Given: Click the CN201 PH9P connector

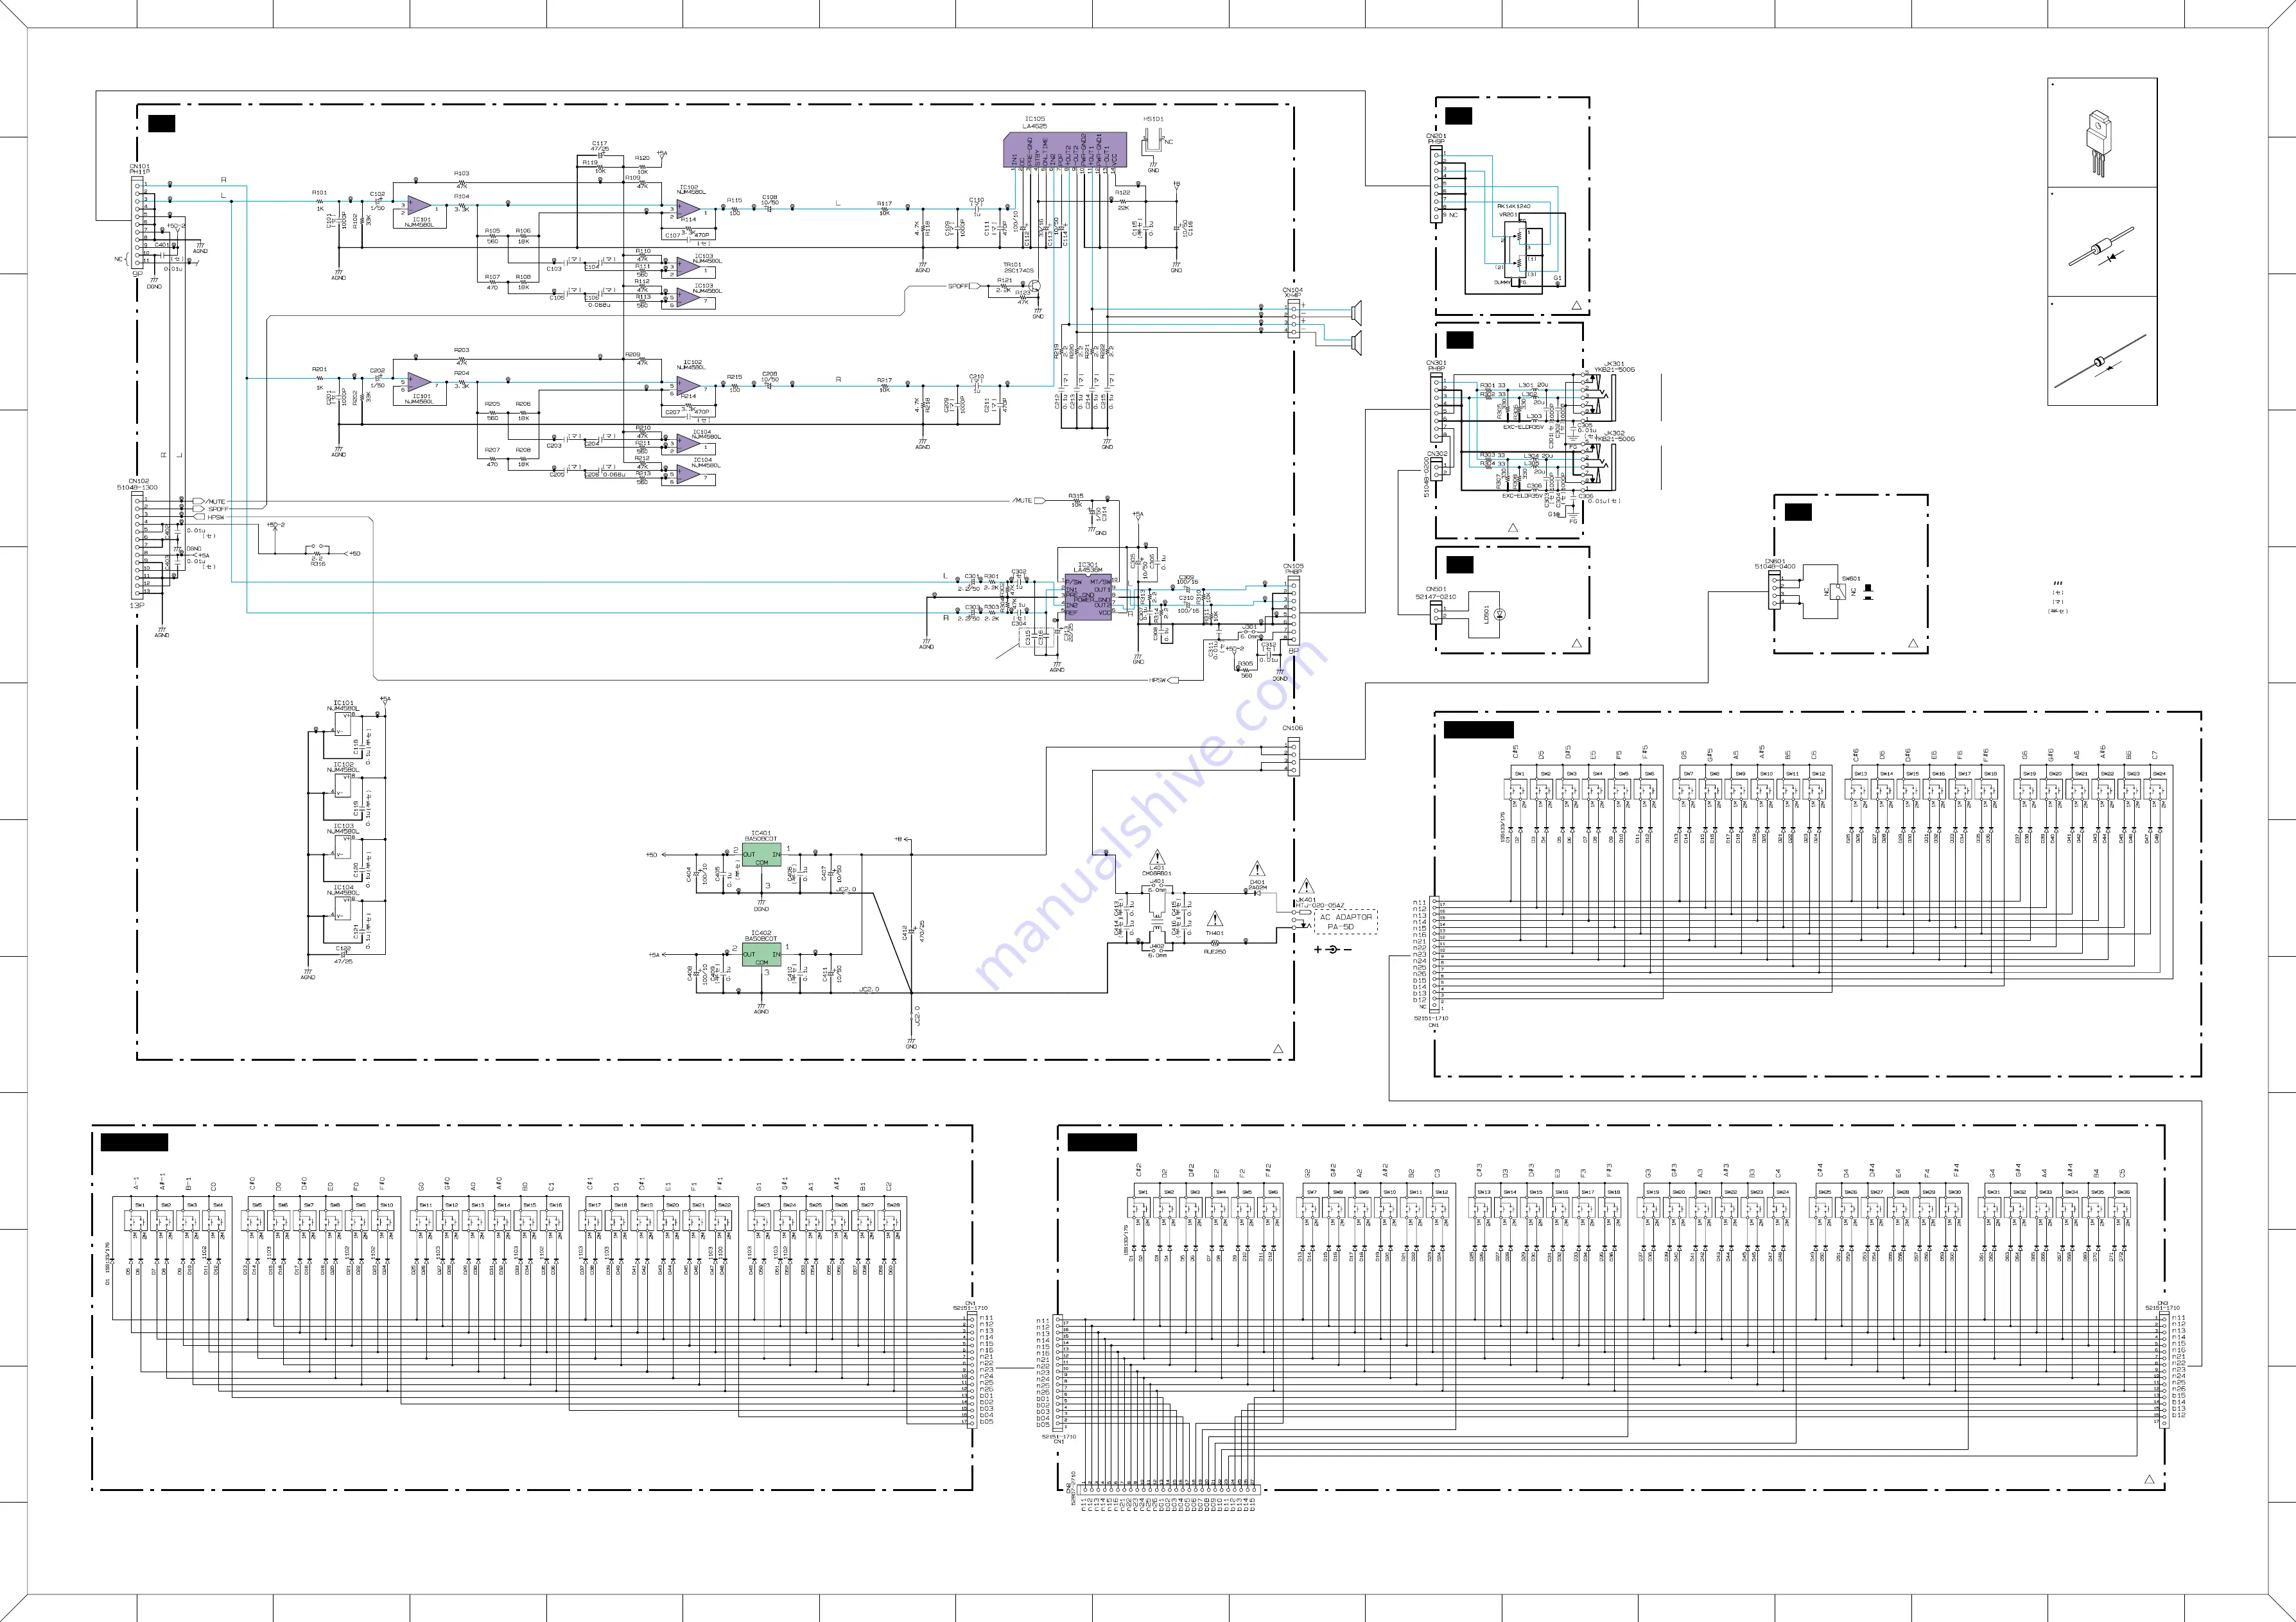Looking at the screenshot, I should click(x=1436, y=183).
